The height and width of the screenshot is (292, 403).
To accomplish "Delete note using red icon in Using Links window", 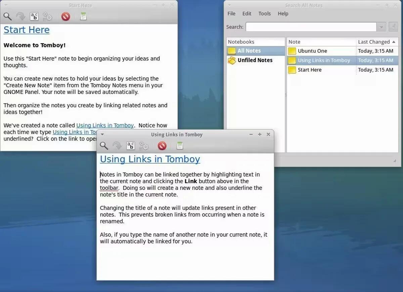I will (162, 145).
